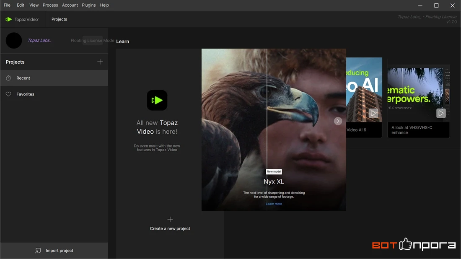461x259 pixels.
Task: Click the green Topaz Video app tile
Action: pyautogui.click(x=157, y=100)
